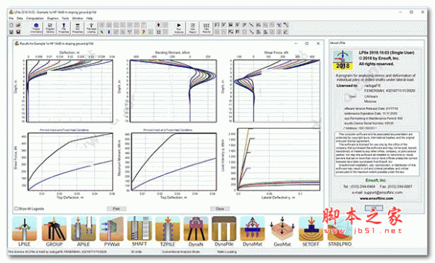
Task: Open the Computation menu
Action: (35, 18)
